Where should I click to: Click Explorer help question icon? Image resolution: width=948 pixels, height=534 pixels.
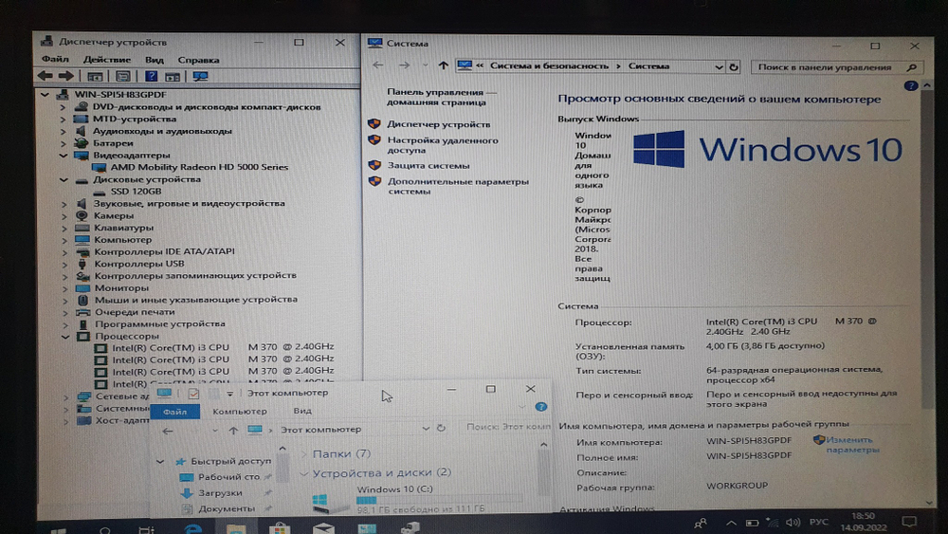541,407
